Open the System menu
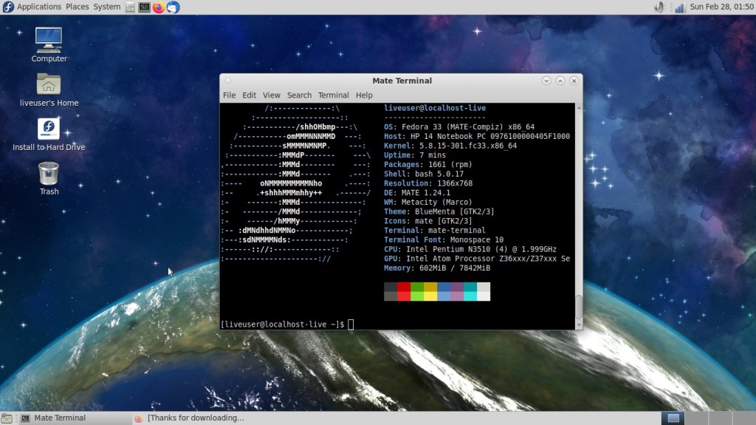Viewport: 756px width, 425px height. pyautogui.click(x=107, y=7)
